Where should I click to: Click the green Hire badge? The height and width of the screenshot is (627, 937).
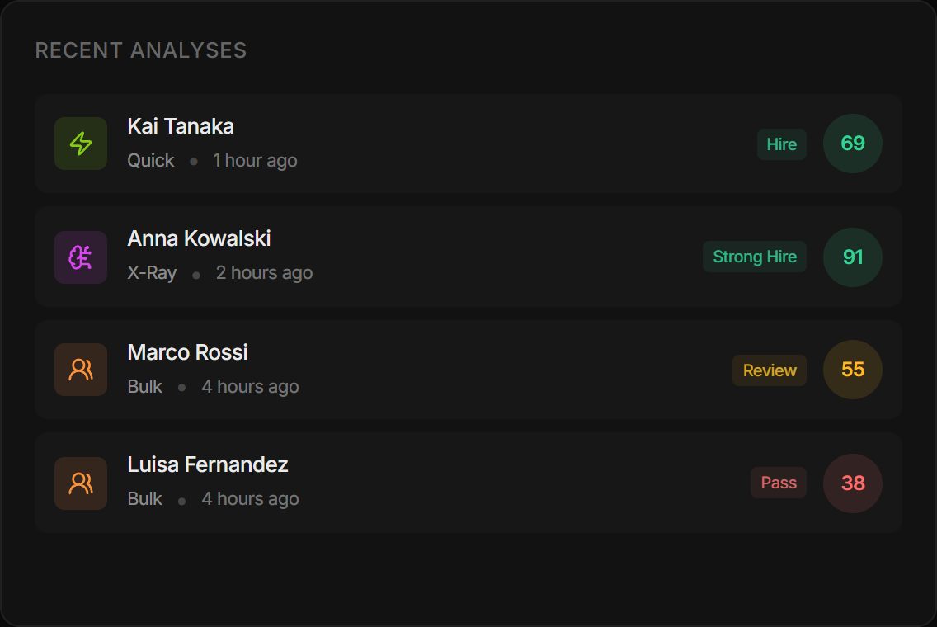[782, 144]
